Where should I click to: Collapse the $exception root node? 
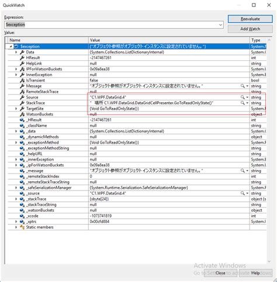pyautogui.click(x=11, y=46)
